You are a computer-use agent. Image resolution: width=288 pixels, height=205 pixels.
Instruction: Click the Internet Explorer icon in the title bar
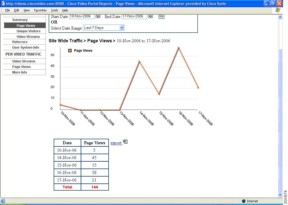coord(2,3)
